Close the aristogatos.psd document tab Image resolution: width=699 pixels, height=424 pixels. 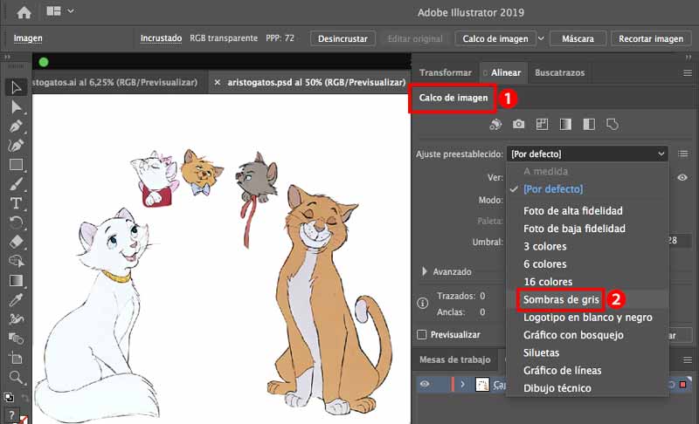(x=217, y=82)
